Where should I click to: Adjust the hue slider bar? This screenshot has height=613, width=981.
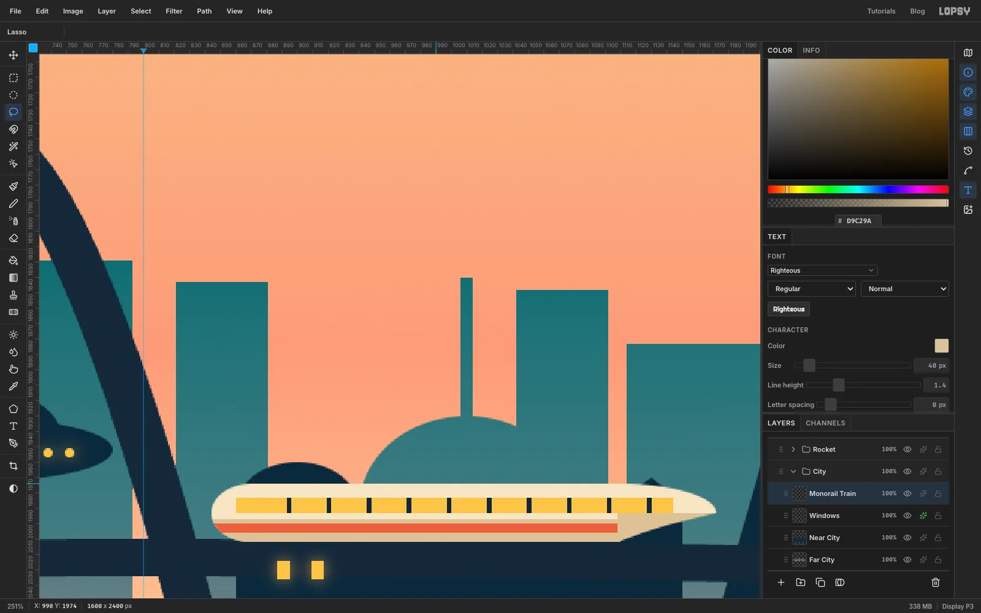858,189
